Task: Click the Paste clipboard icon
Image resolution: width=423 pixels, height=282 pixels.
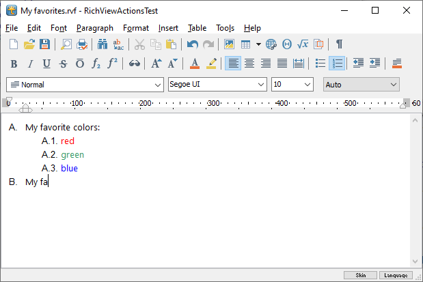Action: point(171,44)
